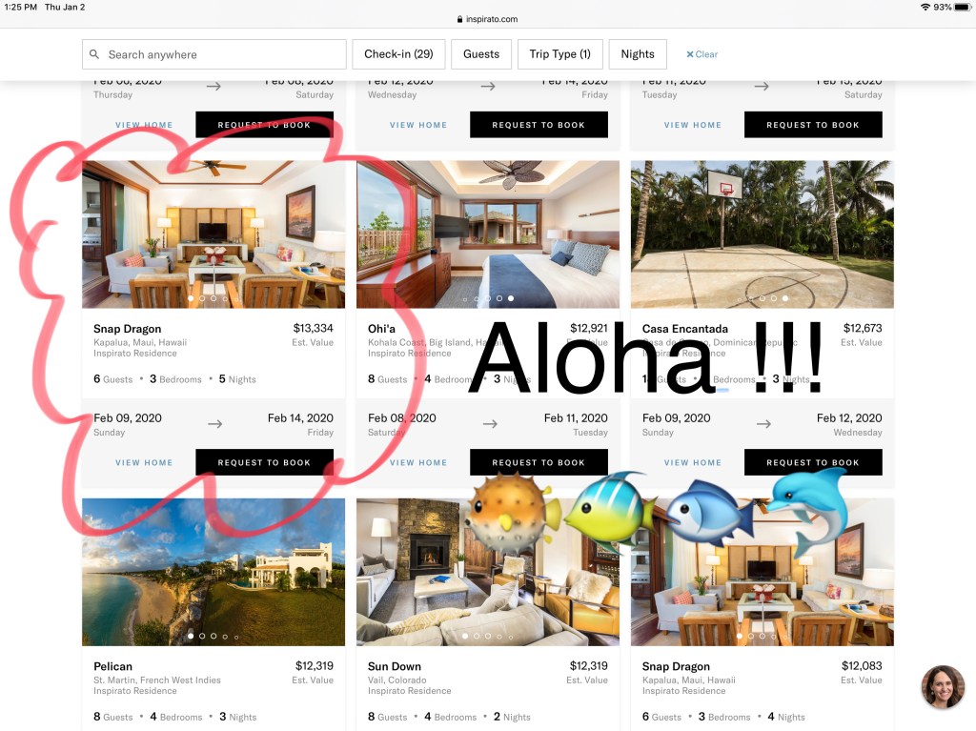Open the Nights filter dropdown
Screen dimensions: 976x731
[x=638, y=54]
